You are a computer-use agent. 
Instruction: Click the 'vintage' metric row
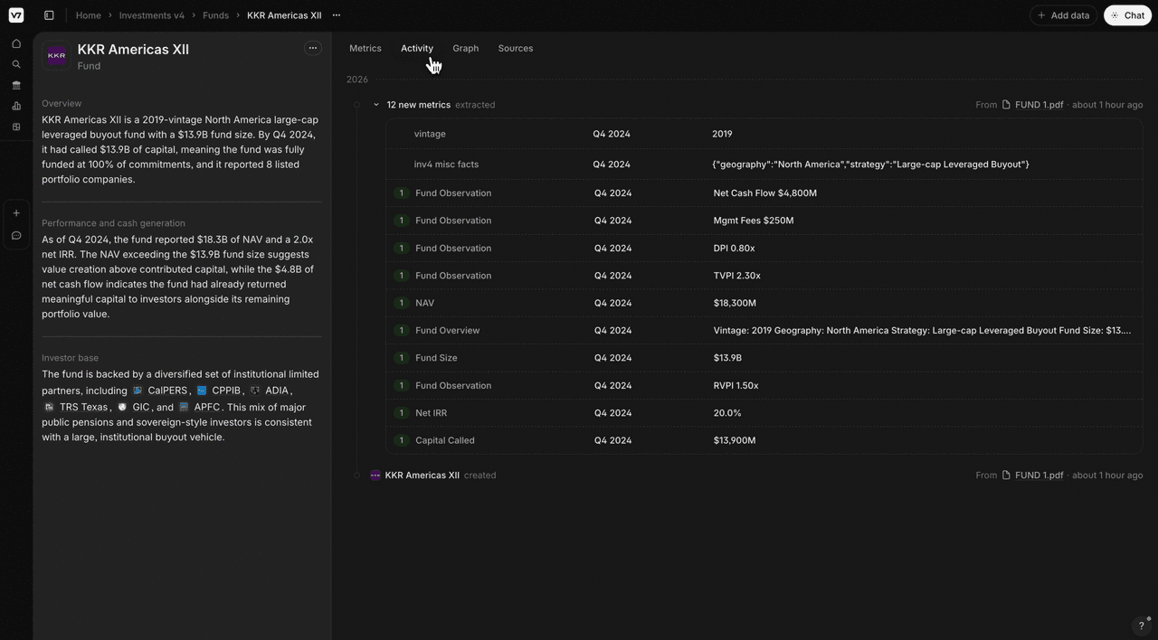[x=764, y=134]
